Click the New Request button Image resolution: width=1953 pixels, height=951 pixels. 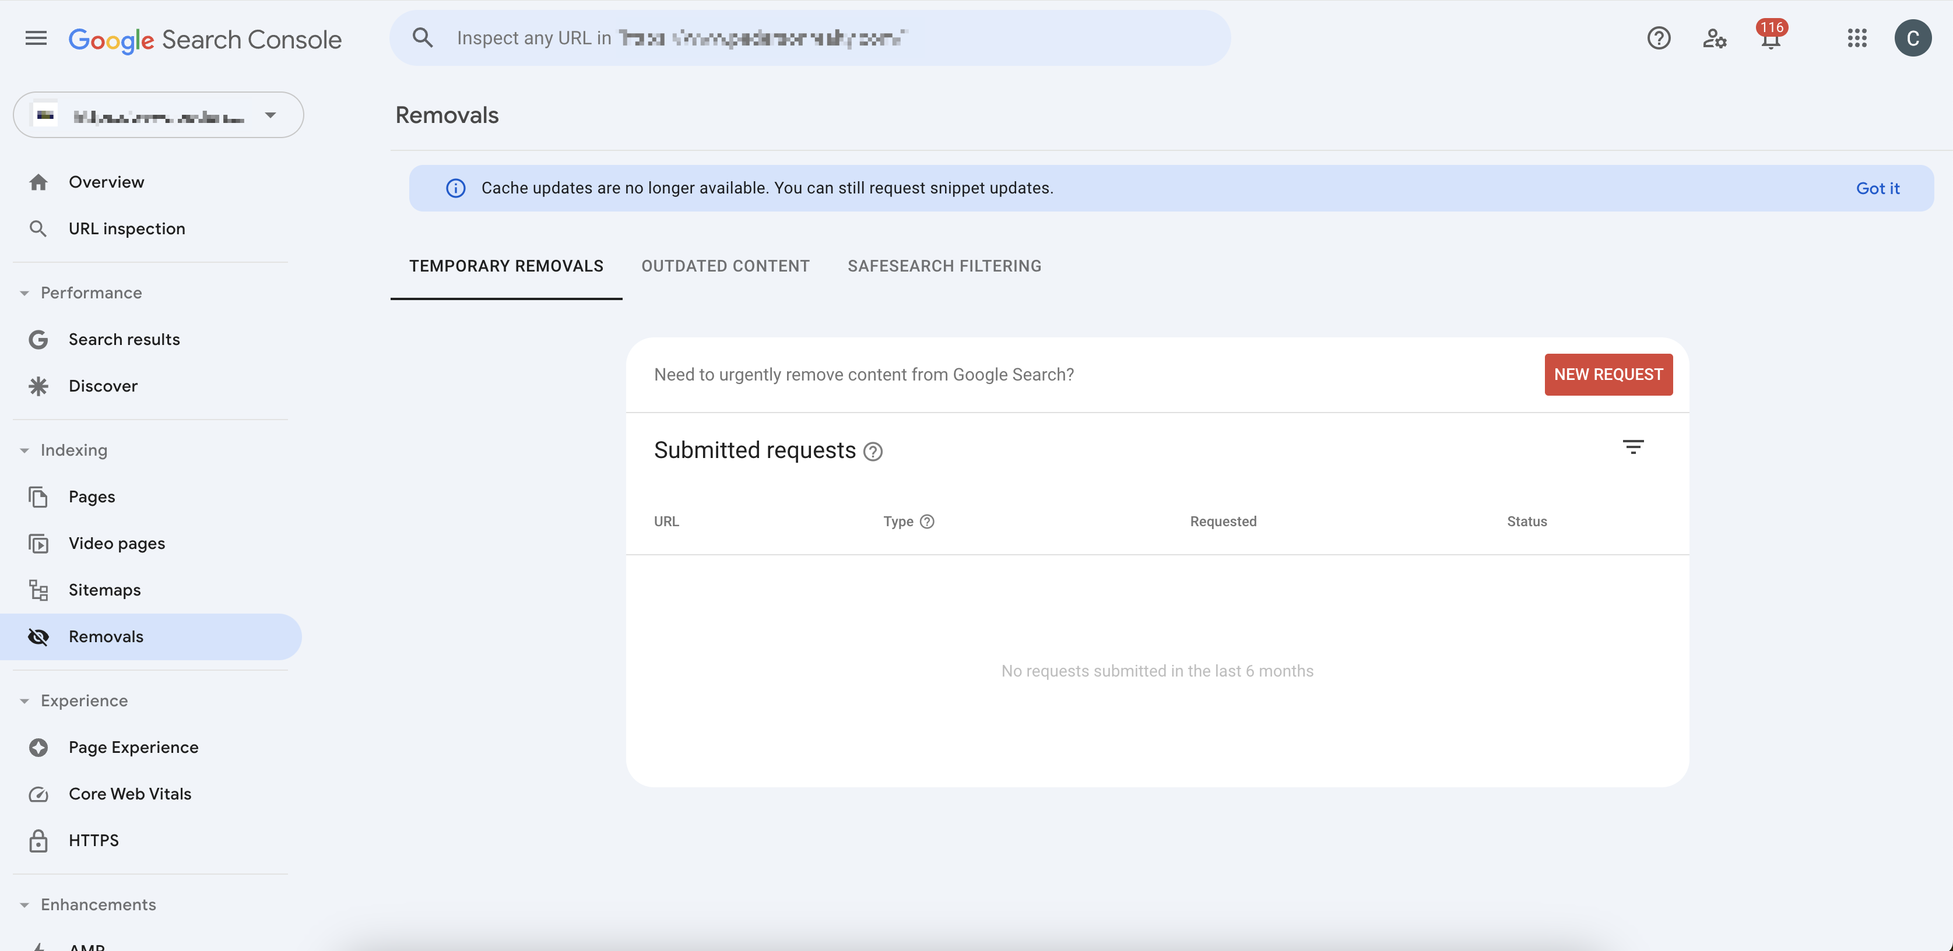click(1608, 374)
